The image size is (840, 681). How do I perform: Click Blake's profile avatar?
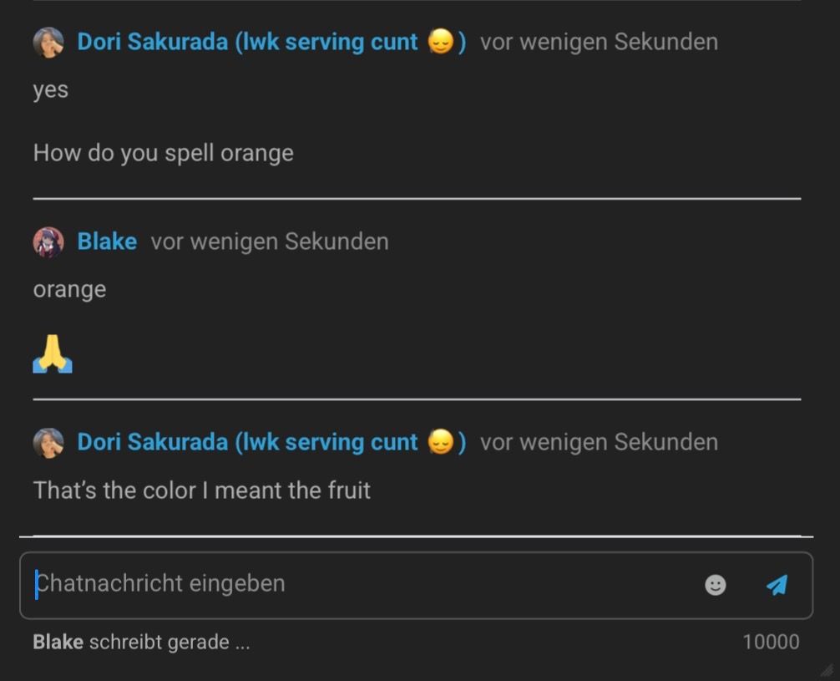tap(48, 242)
